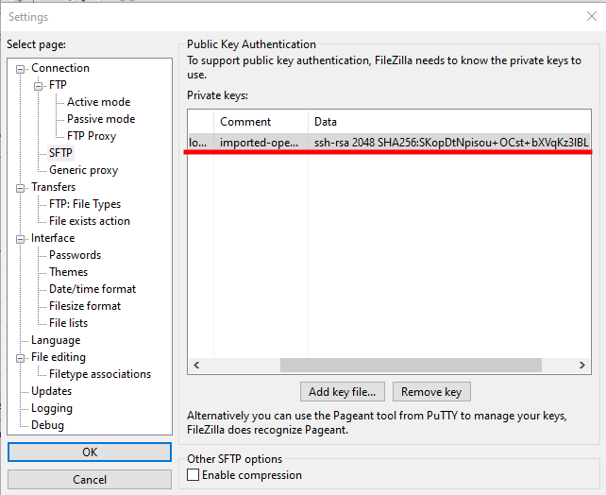
Task: Click the Comment column header
Action: (x=261, y=122)
